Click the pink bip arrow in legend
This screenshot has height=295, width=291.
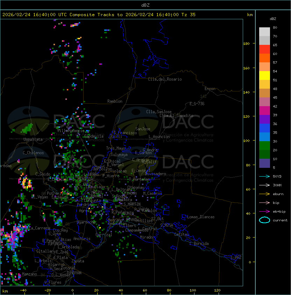264,203
